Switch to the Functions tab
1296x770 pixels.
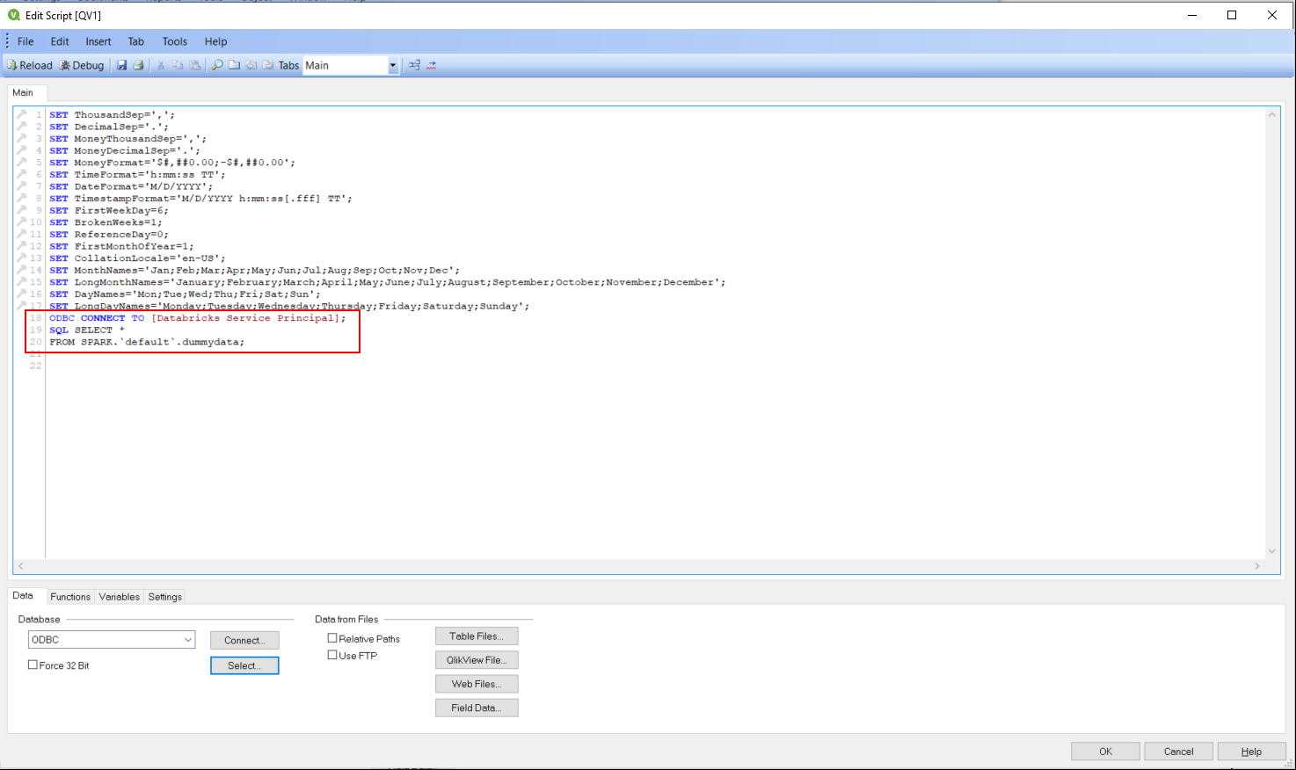click(70, 597)
